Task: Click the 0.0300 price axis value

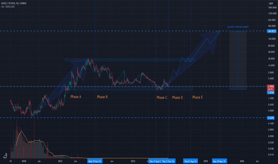Action: pos(271,143)
